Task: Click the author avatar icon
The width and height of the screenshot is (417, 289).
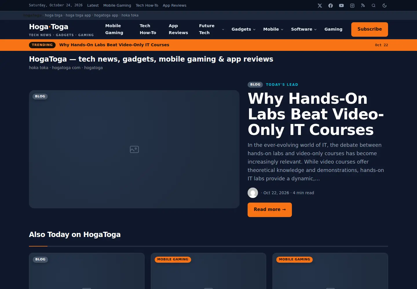Action: pyautogui.click(x=253, y=193)
